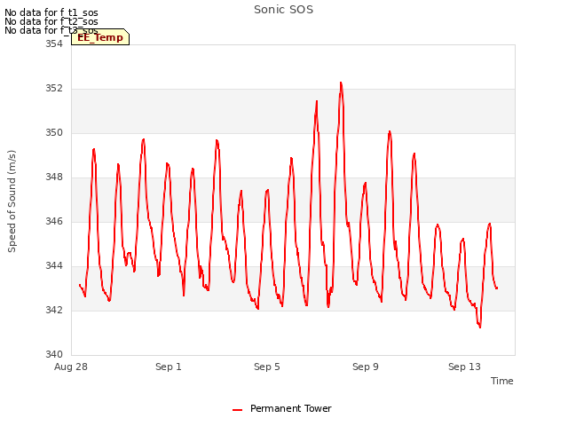Click the 'No data for f_t1_sos' message
This screenshot has height=426, width=568.
pyautogui.click(x=51, y=12)
